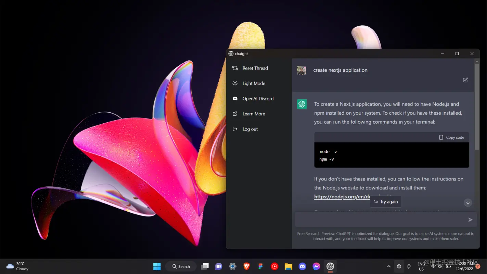Open the ENG US language switcher

coord(421,266)
